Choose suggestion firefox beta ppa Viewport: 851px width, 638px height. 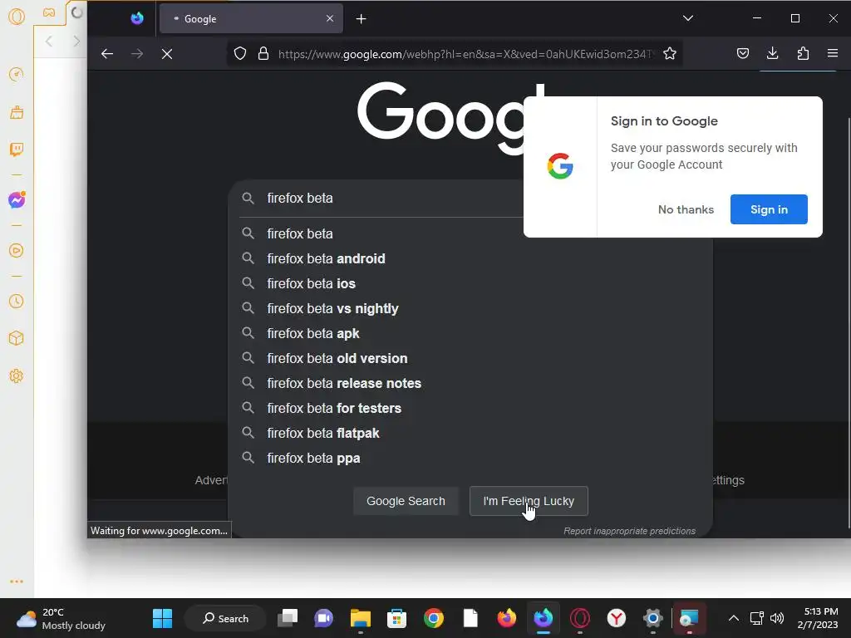tap(470, 459)
